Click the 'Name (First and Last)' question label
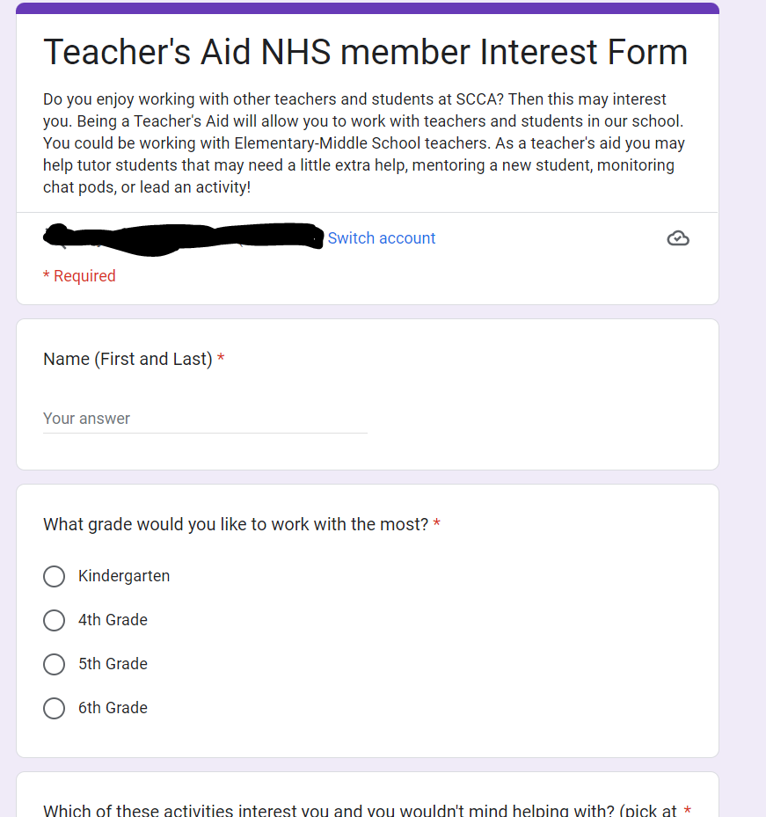The width and height of the screenshot is (766, 817). [x=128, y=359]
